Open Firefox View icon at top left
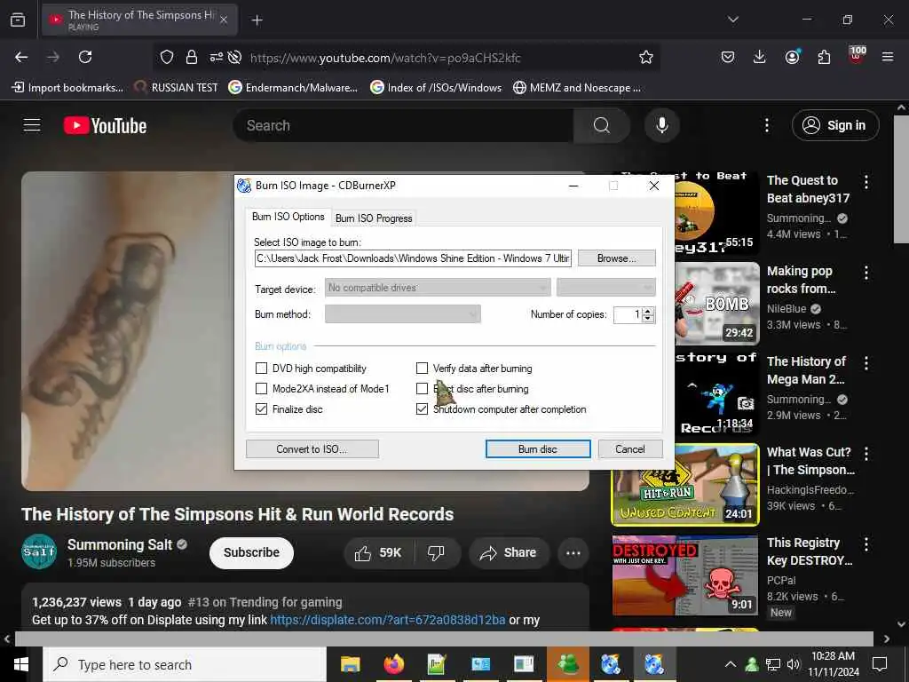909x682 pixels. 18,20
